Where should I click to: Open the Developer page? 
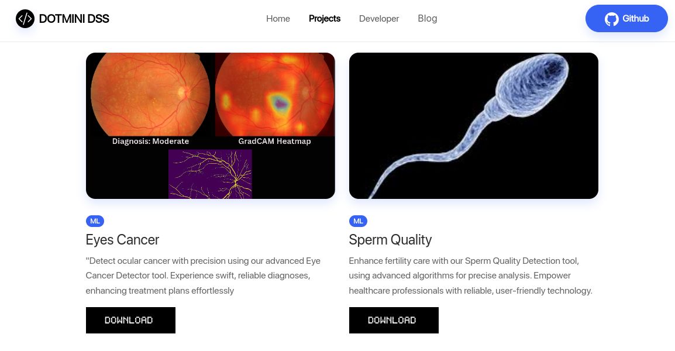[x=379, y=19]
